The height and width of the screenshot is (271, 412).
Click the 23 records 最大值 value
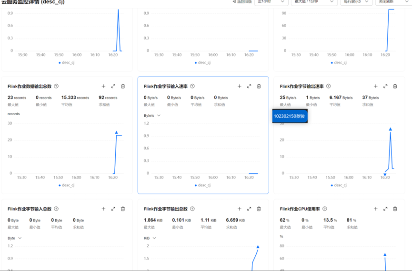17,98
